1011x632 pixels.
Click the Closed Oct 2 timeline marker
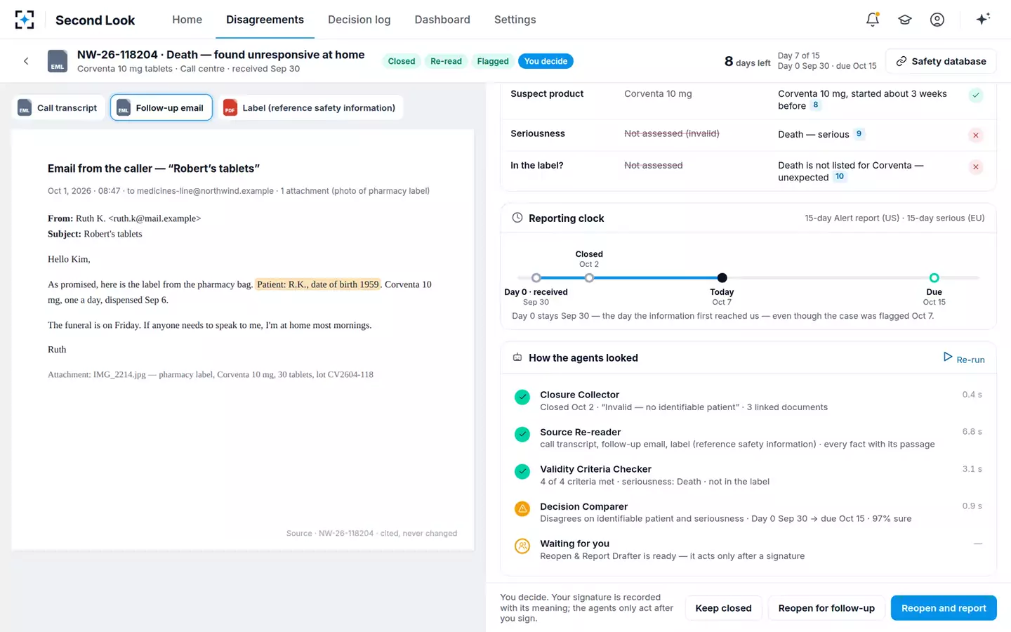click(589, 278)
